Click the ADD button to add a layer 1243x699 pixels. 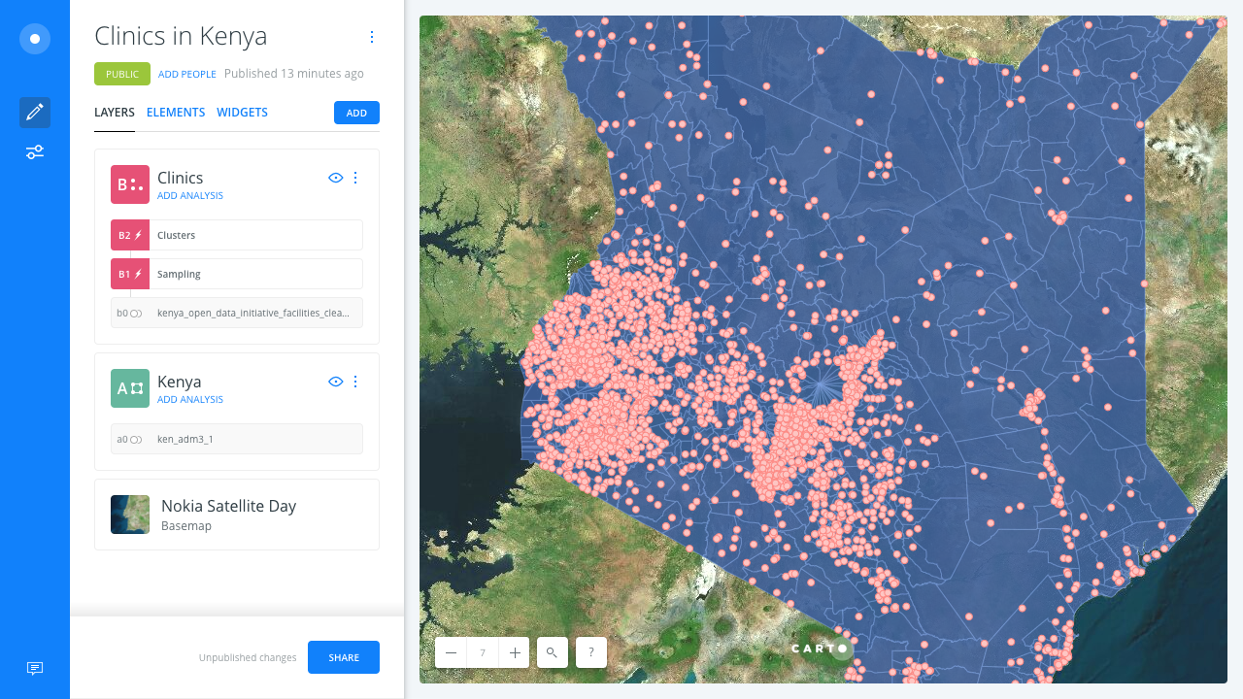356,112
